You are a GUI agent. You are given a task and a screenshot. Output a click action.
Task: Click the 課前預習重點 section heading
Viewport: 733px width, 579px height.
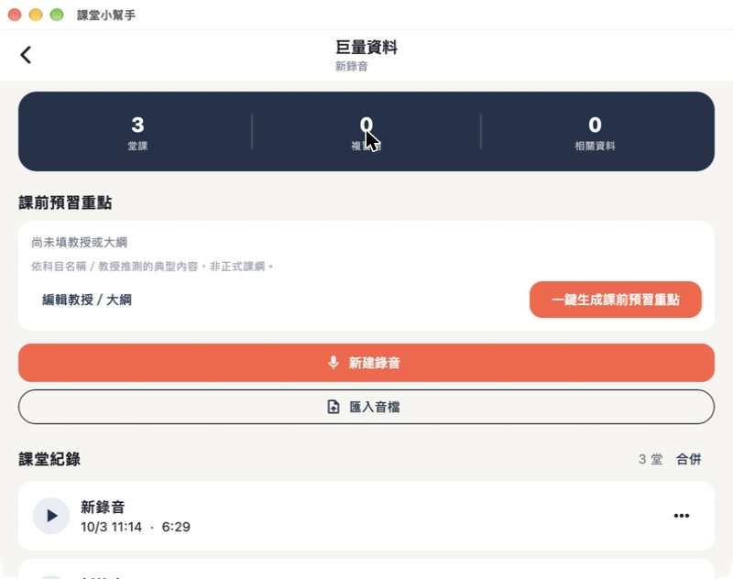pos(65,202)
